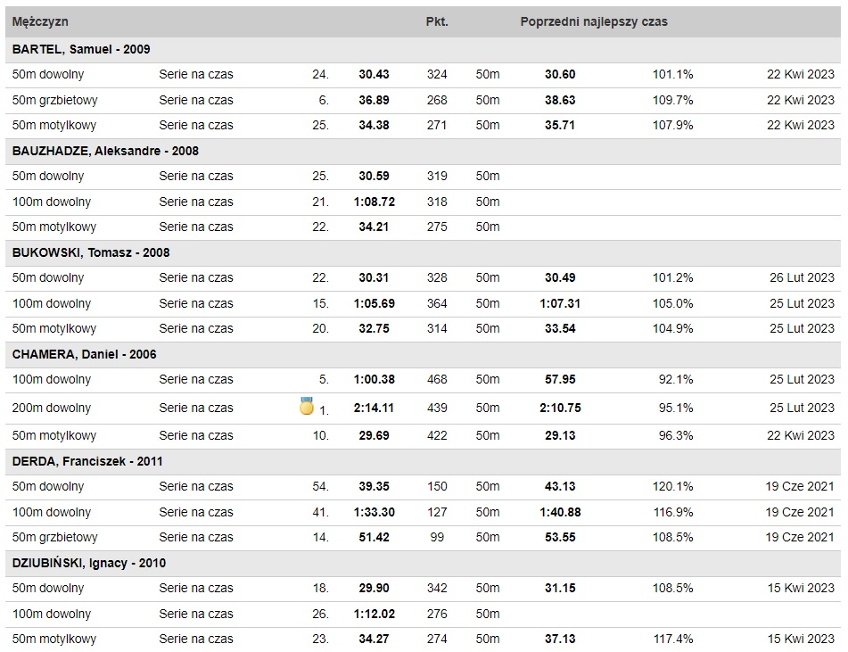
Task: Open swimmer BAUZHADZE, Aleksandre - 2008
Action: click(x=105, y=151)
